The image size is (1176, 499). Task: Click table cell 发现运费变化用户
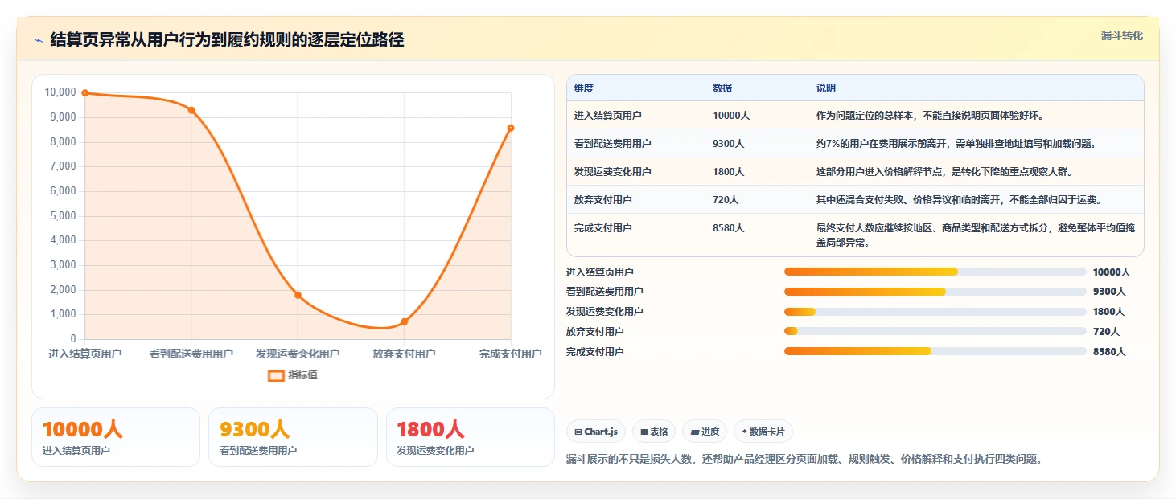pos(613,172)
